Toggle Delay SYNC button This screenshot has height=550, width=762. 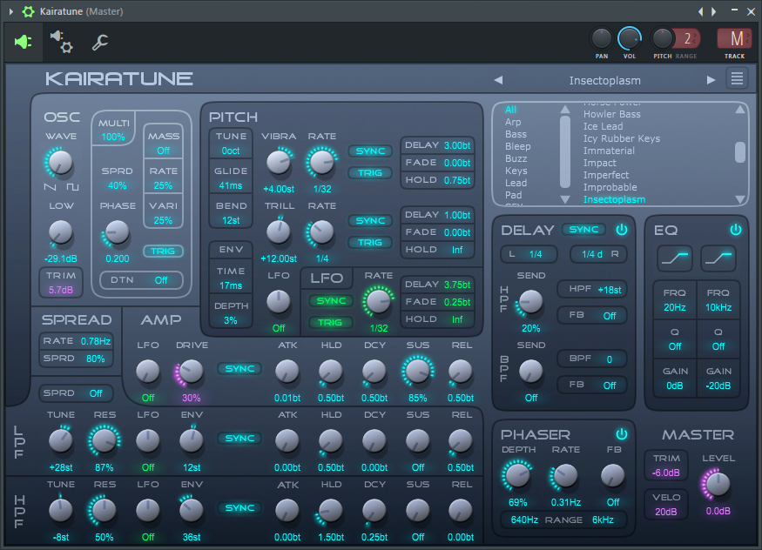coord(583,229)
